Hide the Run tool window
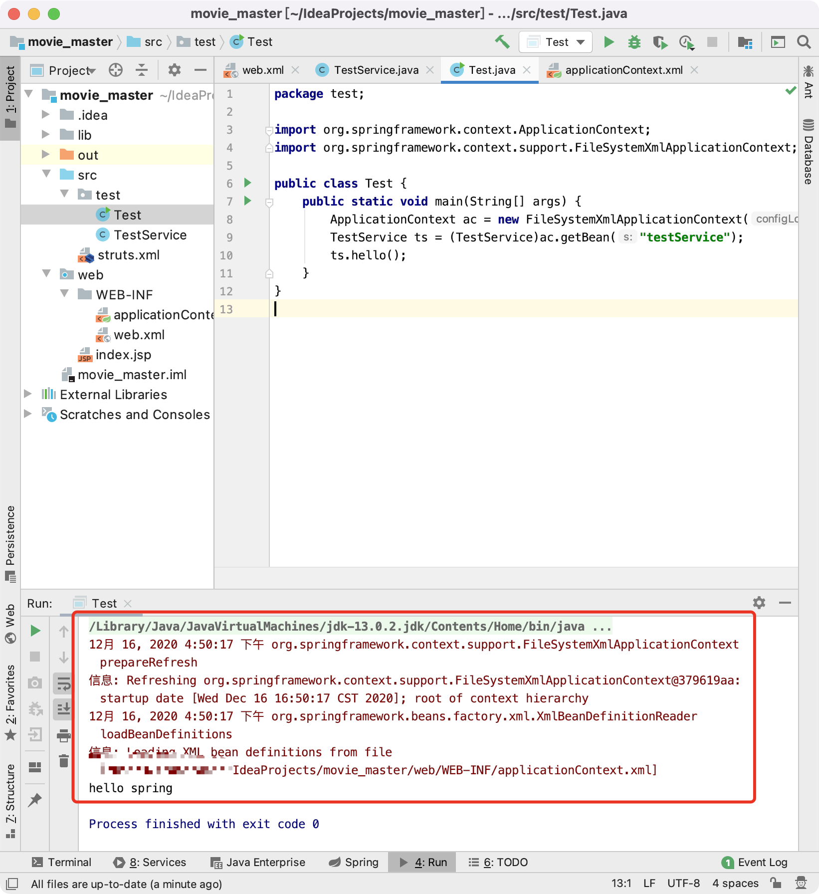Screen dimensions: 819x894 point(785,603)
